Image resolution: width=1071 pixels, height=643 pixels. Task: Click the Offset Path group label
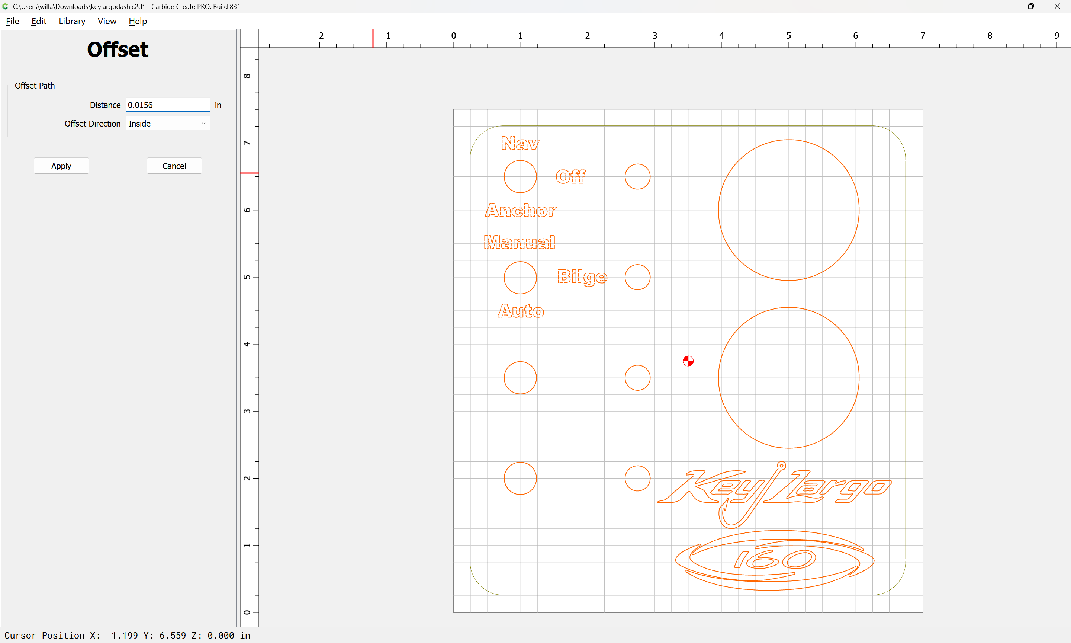click(x=35, y=86)
